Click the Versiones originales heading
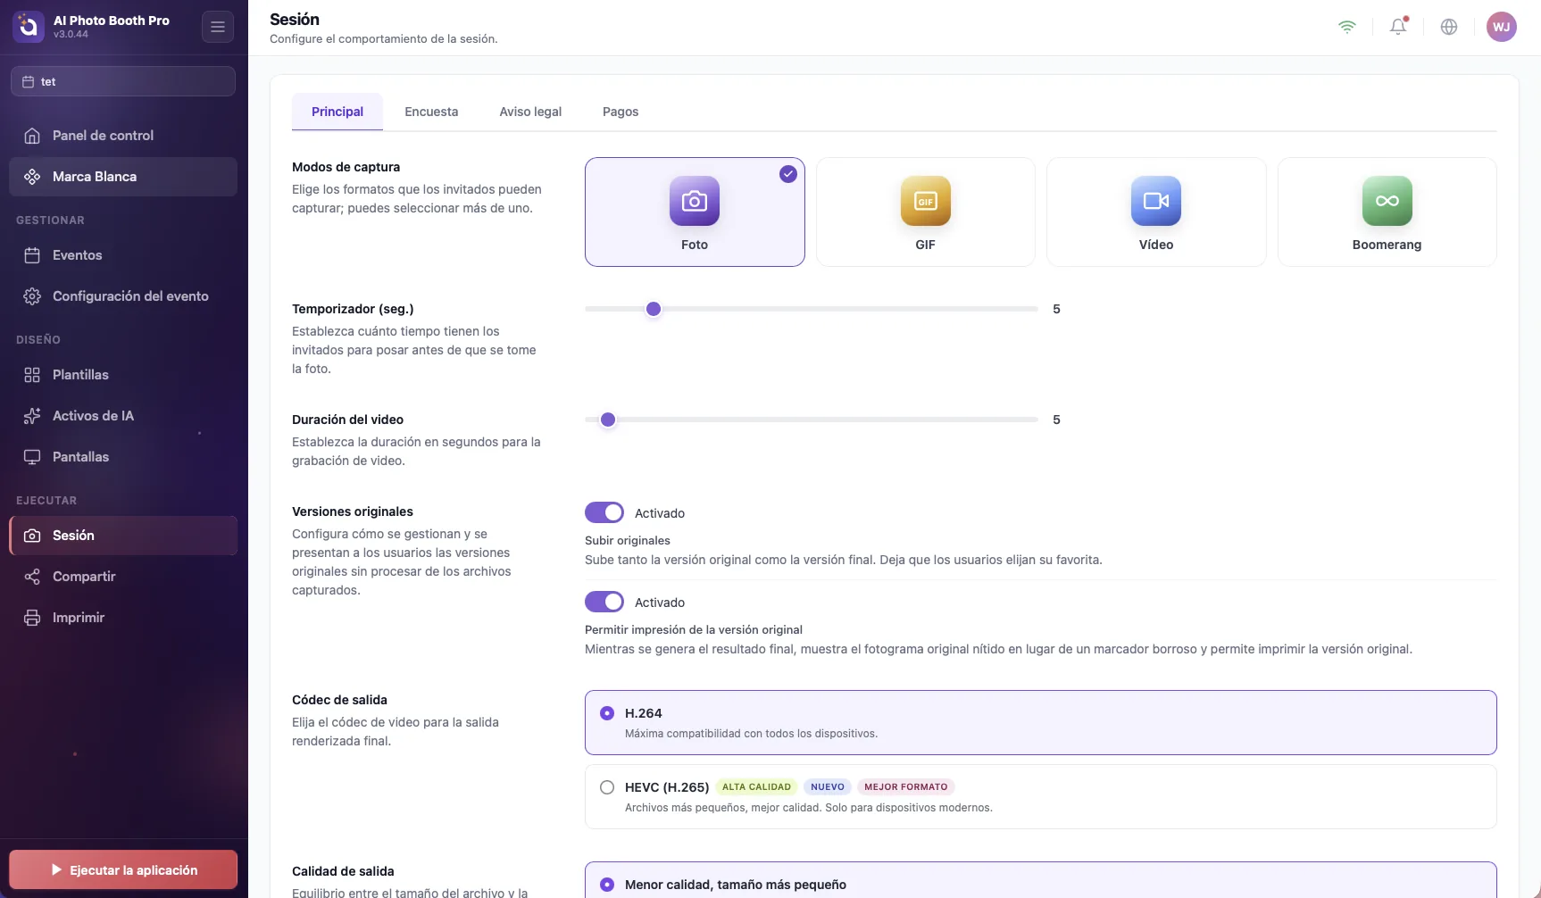The width and height of the screenshot is (1541, 898). (353, 511)
